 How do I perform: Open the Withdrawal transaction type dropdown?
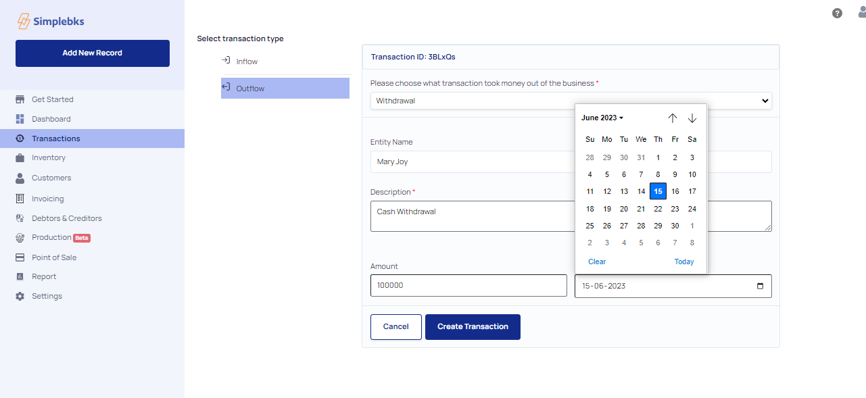click(571, 101)
